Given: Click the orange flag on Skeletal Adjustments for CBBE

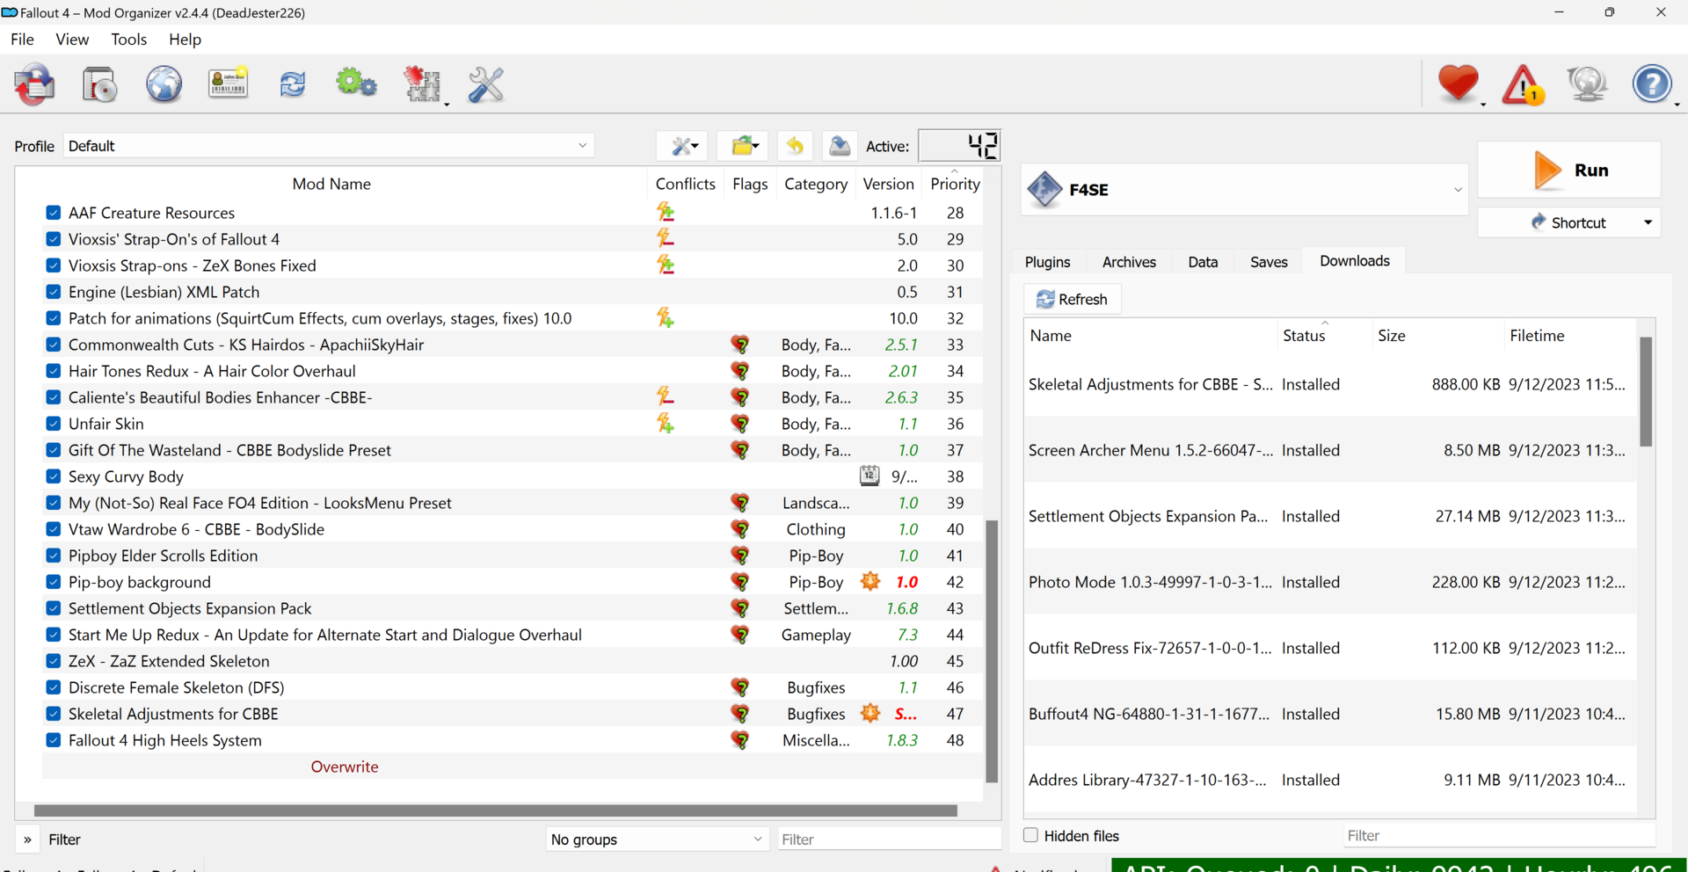Looking at the screenshot, I should tap(870, 713).
